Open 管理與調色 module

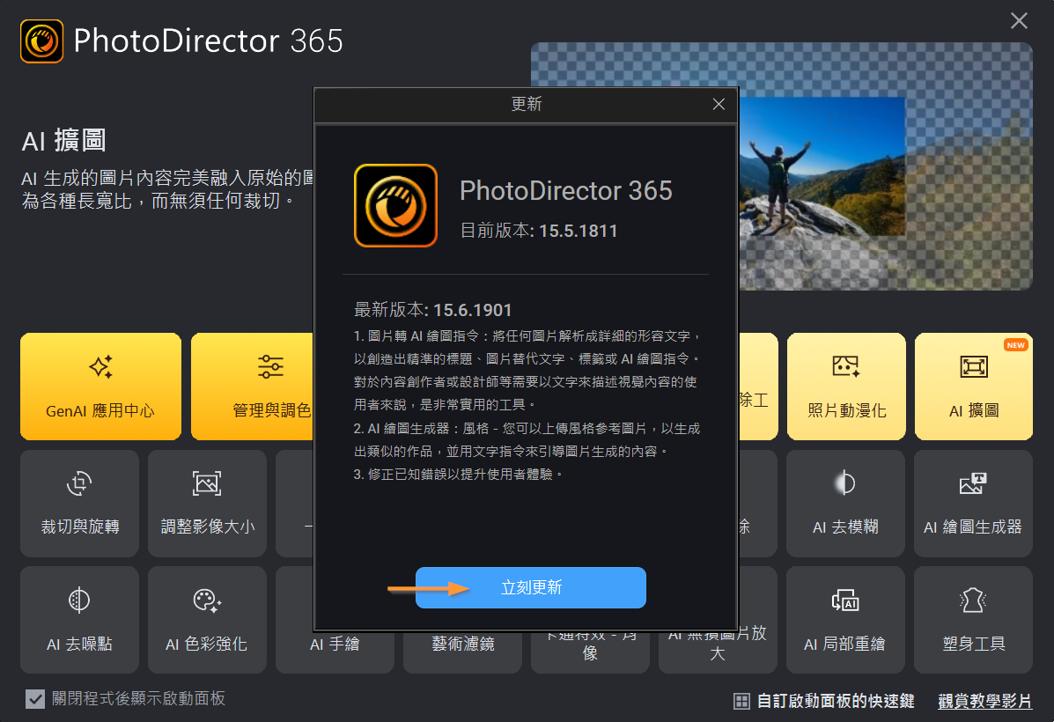click(252, 387)
